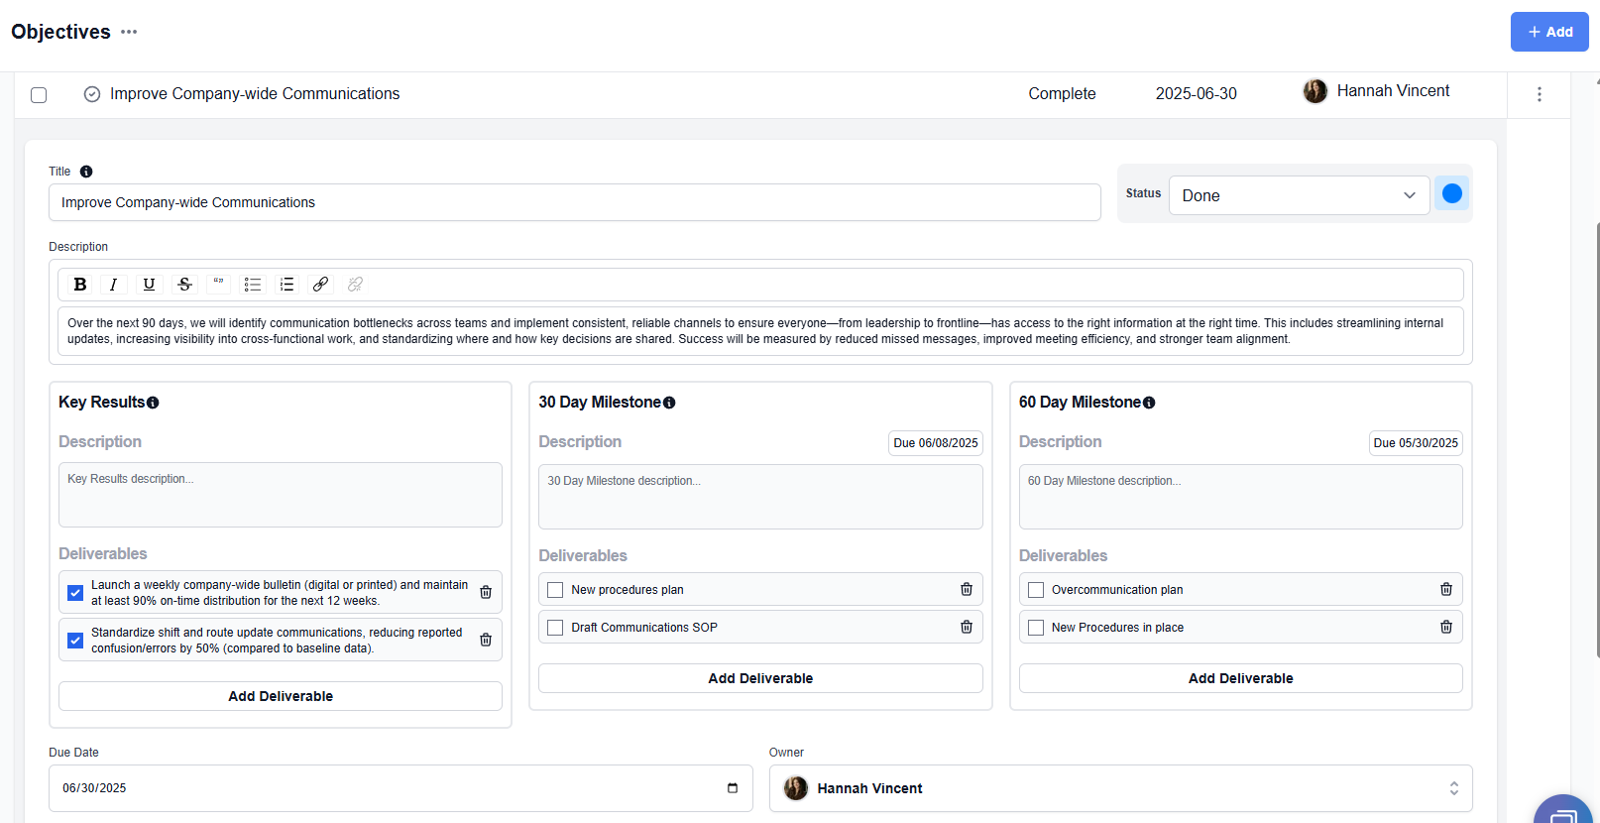Toggle strikethrough text formatting

point(184,285)
